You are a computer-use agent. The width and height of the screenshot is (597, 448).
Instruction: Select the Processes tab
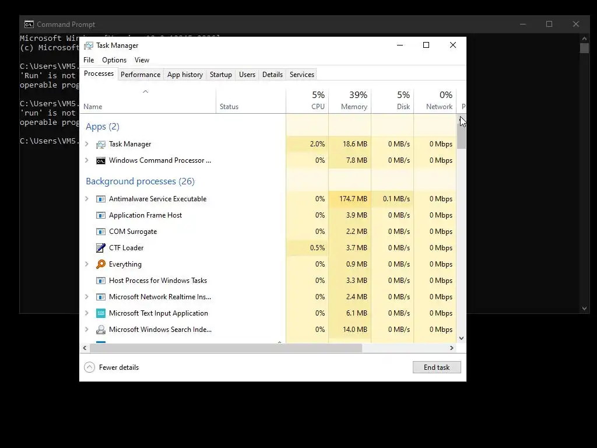click(x=99, y=74)
